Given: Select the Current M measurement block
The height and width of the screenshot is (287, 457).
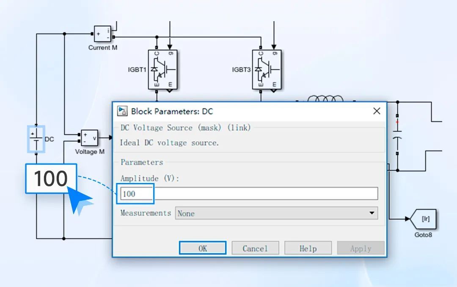Looking at the screenshot, I should (102, 34).
